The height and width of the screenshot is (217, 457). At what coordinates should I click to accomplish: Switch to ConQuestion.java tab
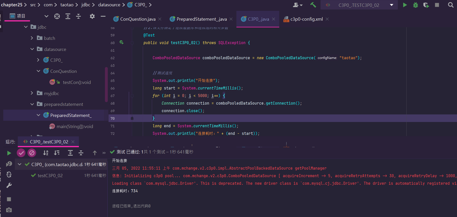(x=138, y=19)
